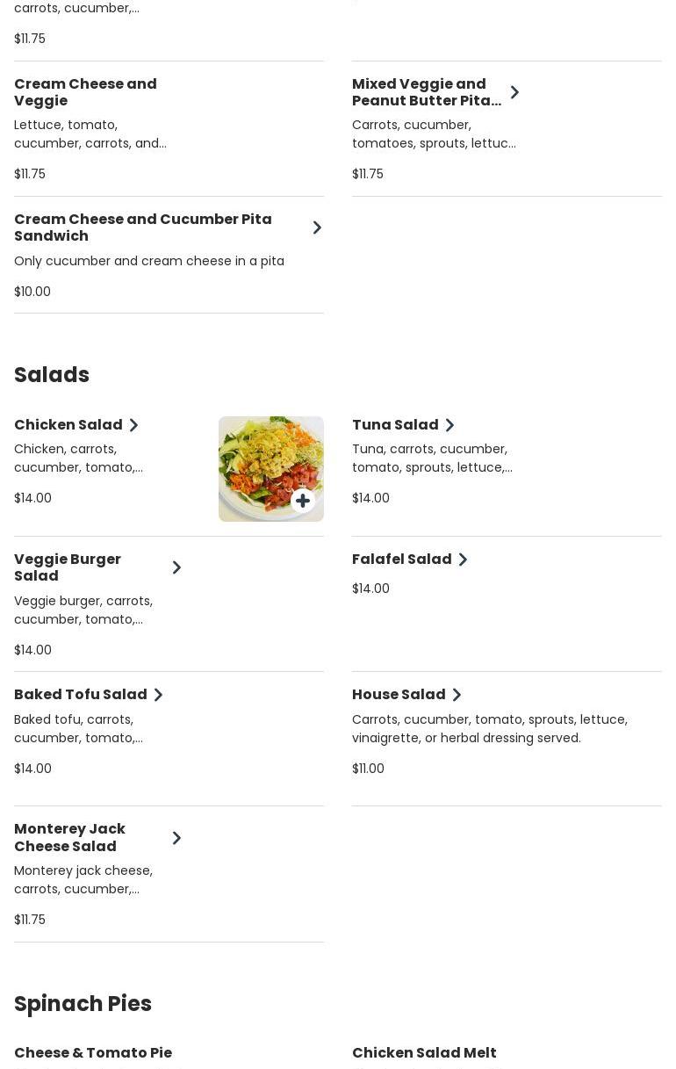676x1069 pixels.
Task: Click arrow beside Veggie Burger Salad
Action: tap(176, 567)
